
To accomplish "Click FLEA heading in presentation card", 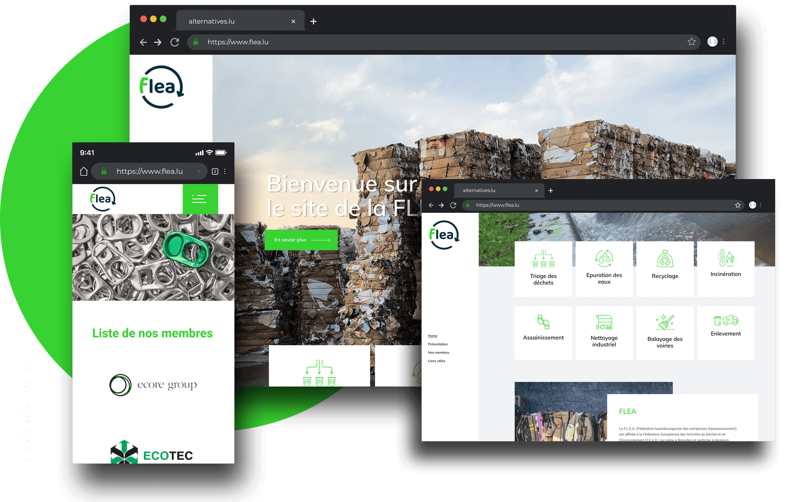I will point(627,412).
